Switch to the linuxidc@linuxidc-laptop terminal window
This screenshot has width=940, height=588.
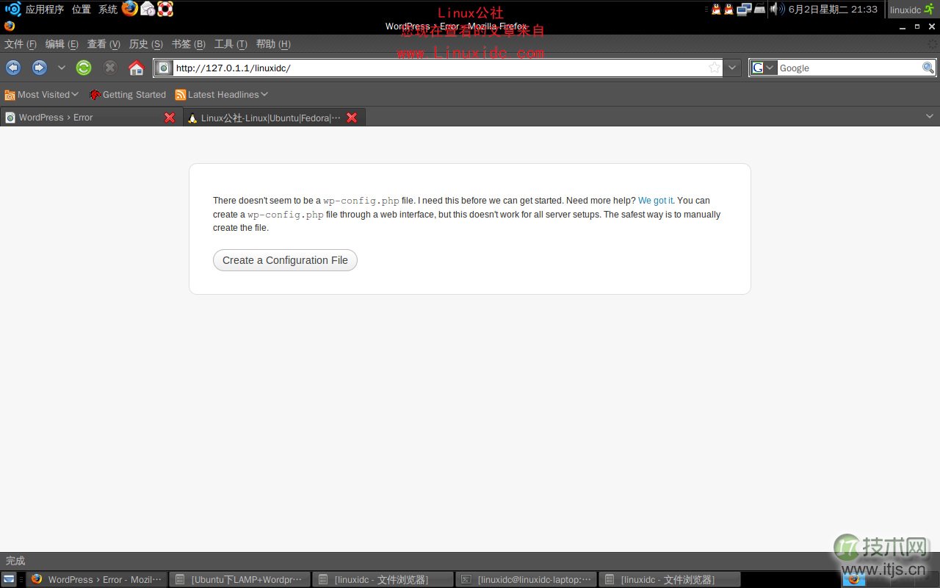(x=526, y=579)
